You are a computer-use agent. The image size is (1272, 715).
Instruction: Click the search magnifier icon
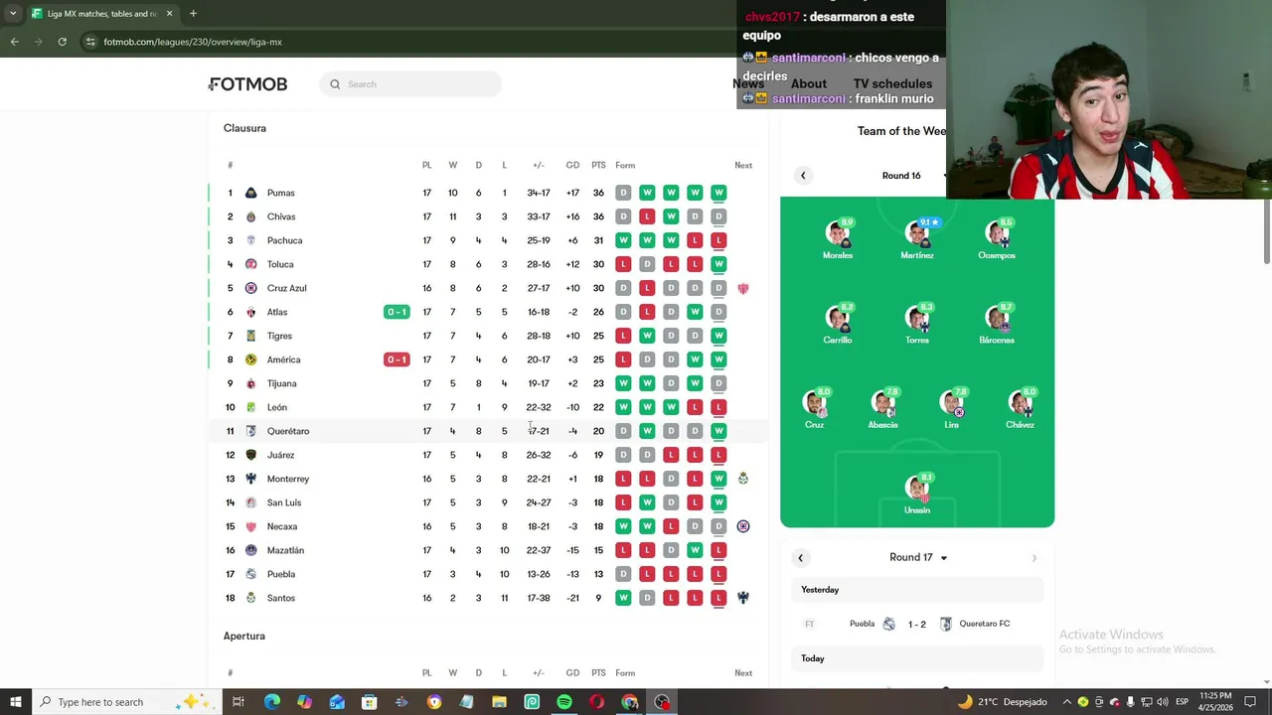(335, 84)
